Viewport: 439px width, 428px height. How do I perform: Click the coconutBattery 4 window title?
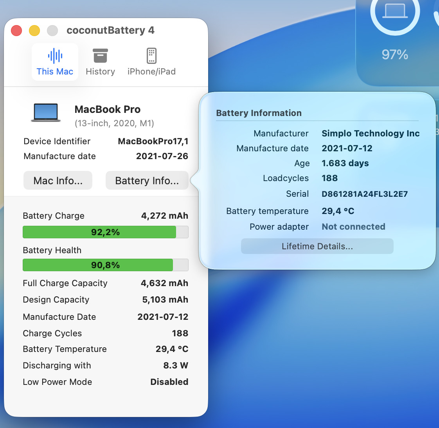tap(111, 30)
